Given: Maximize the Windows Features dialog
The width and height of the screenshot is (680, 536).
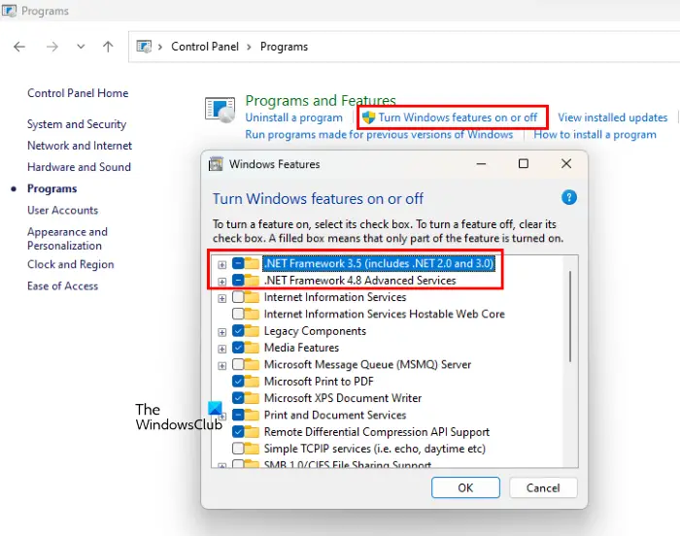Looking at the screenshot, I should pyautogui.click(x=524, y=163).
